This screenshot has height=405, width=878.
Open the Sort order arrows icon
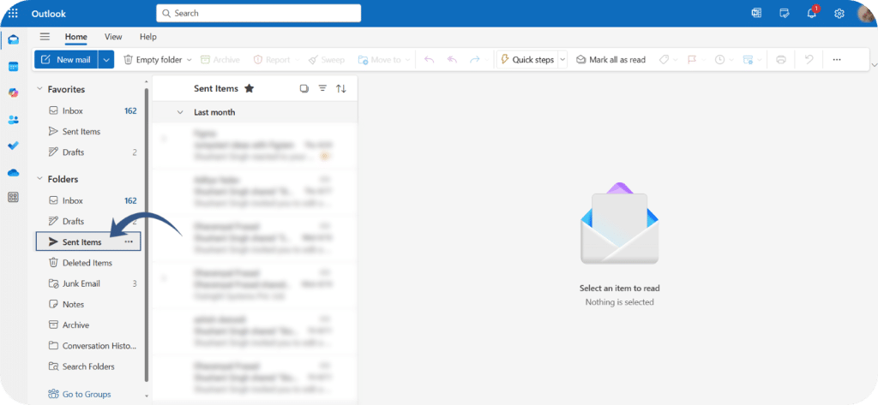click(x=341, y=88)
